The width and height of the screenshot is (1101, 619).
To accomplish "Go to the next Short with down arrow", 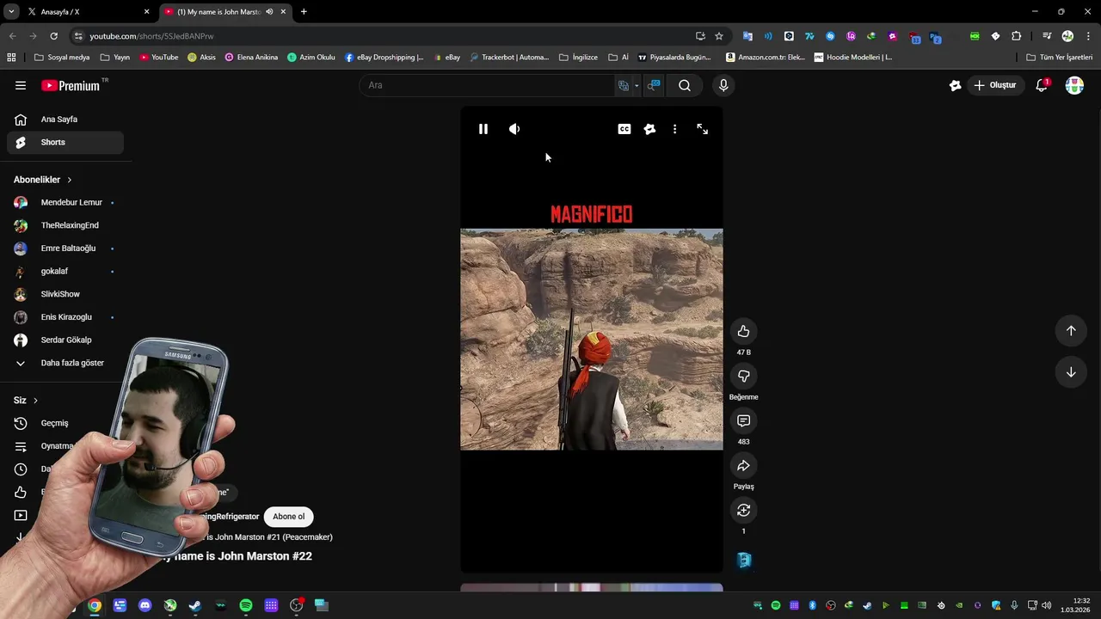I will [x=1071, y=372].
